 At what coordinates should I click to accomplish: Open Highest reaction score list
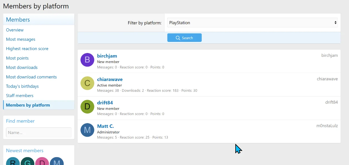click(27, 49)
